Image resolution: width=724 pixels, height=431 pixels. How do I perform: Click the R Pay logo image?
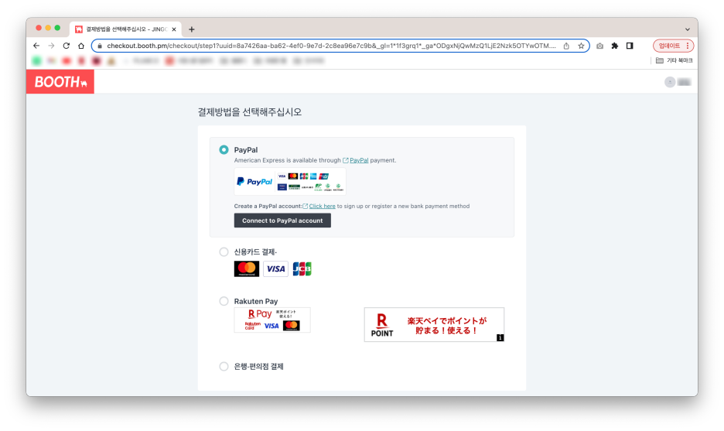point(272,320)
